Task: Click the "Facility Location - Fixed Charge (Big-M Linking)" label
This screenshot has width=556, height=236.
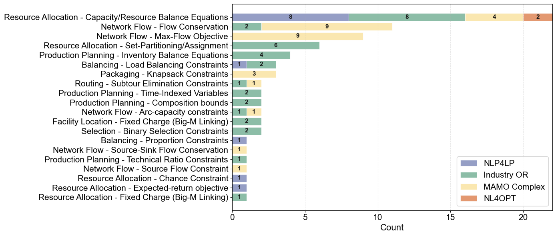Action: pyautogui.click(x=140, y=122)
